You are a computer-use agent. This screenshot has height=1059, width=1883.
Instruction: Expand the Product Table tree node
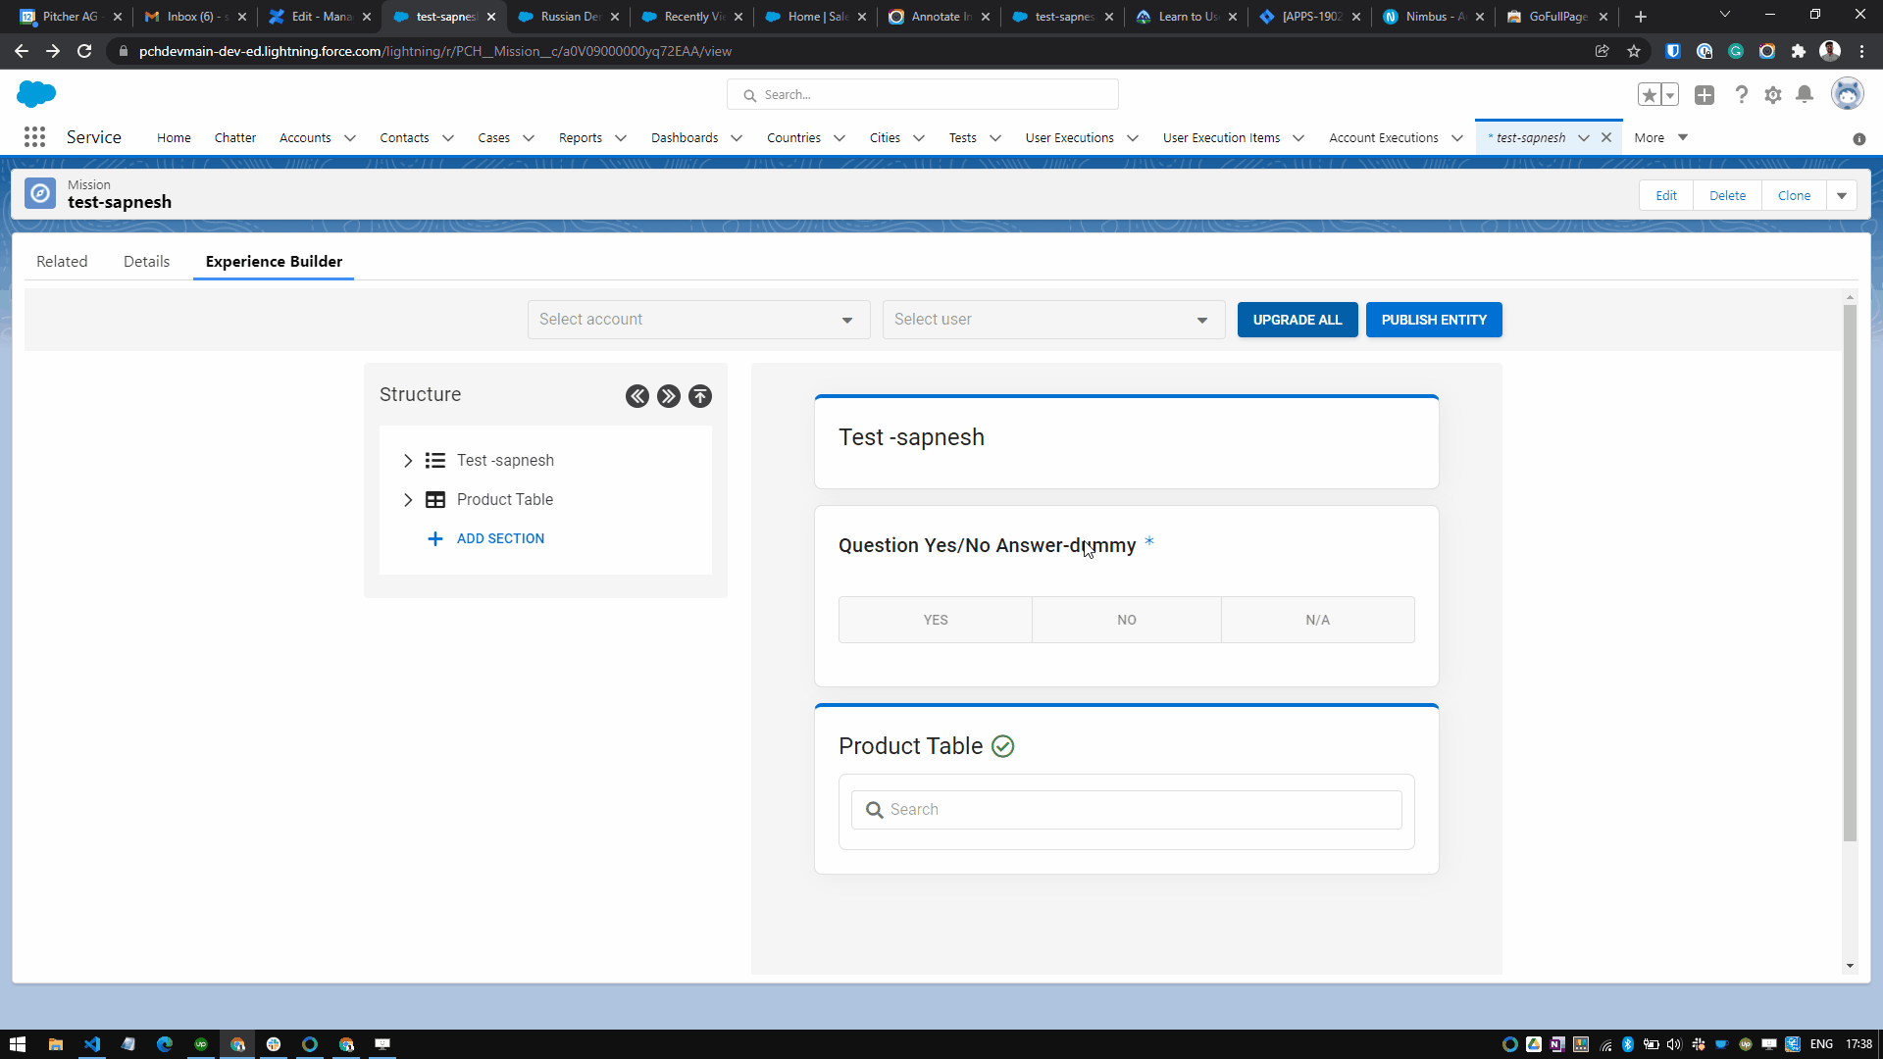[x=408, y=500]
